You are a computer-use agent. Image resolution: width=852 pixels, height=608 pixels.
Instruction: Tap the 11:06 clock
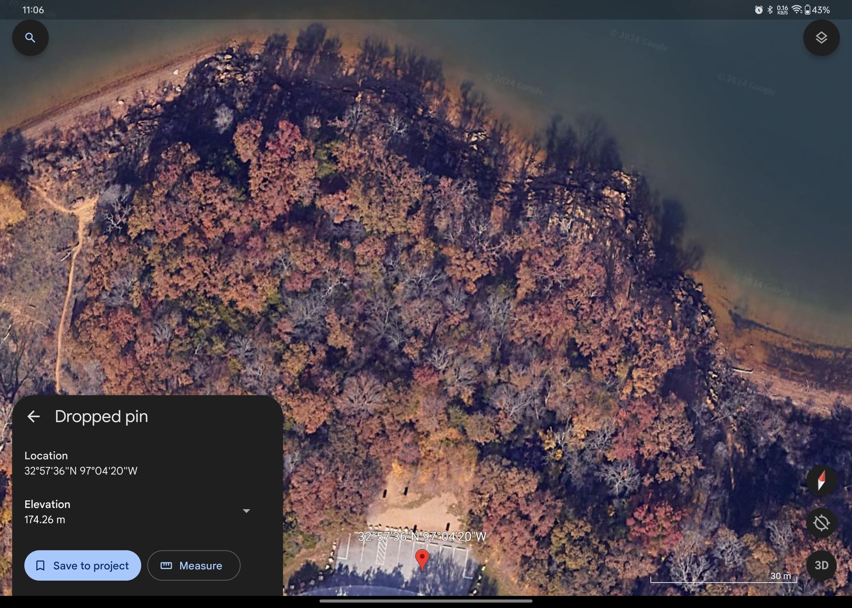pyautogui.click(x=33, y=10)
